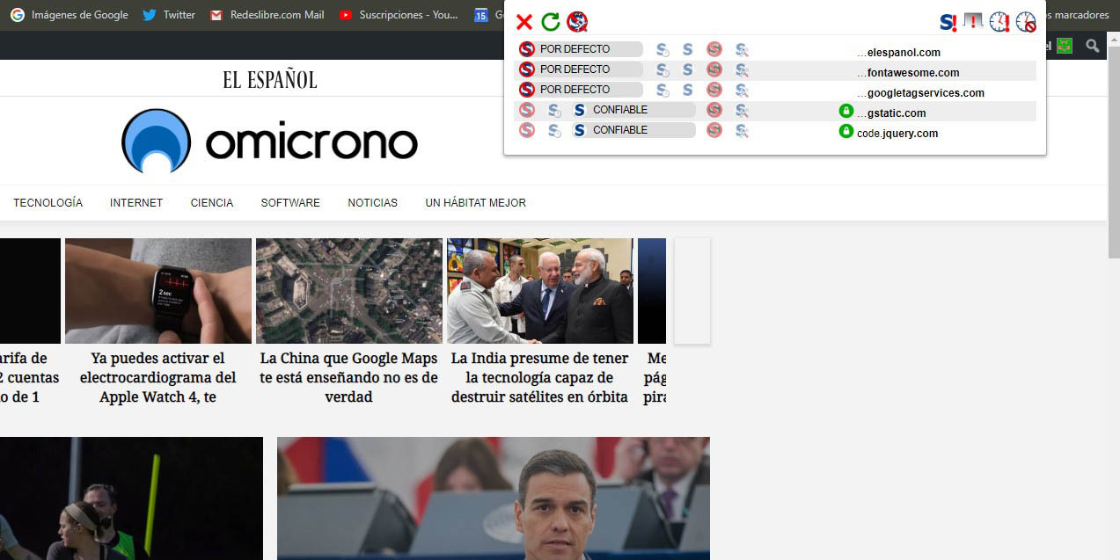Open the China Google Maps article headline

coord(348,377)
